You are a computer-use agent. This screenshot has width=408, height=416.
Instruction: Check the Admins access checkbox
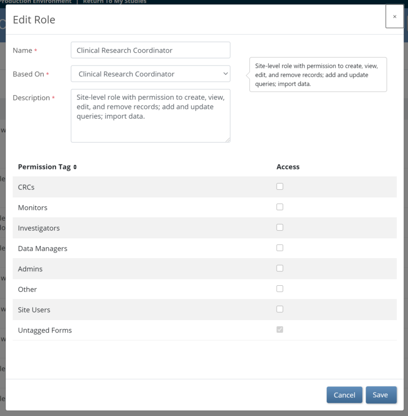click(280, 268)
